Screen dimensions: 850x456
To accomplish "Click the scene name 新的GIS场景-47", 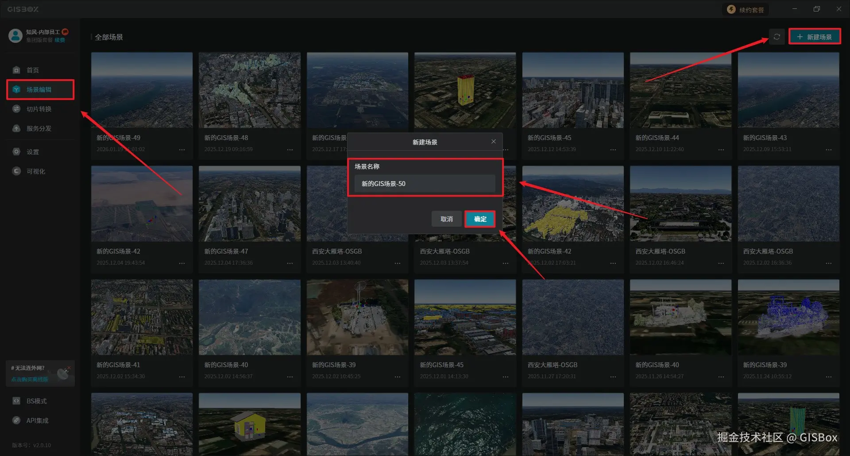I will coord(226,251).
